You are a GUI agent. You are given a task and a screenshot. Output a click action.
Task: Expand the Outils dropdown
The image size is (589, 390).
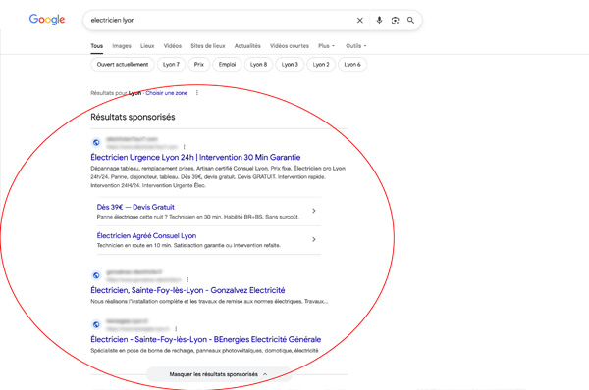[355, 46]
